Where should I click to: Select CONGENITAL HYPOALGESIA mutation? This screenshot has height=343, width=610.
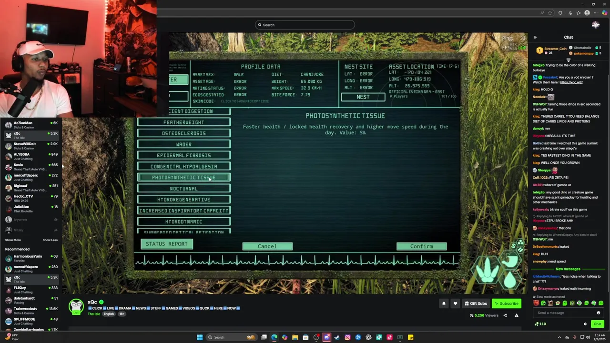[x=183, y=167]
